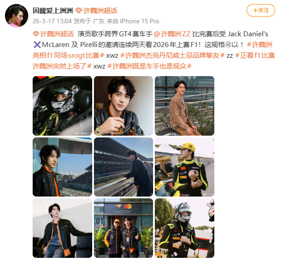View photo of man leaning on trackside fence
The height and width of the screenshot is (261, 281).
[123, 167]
